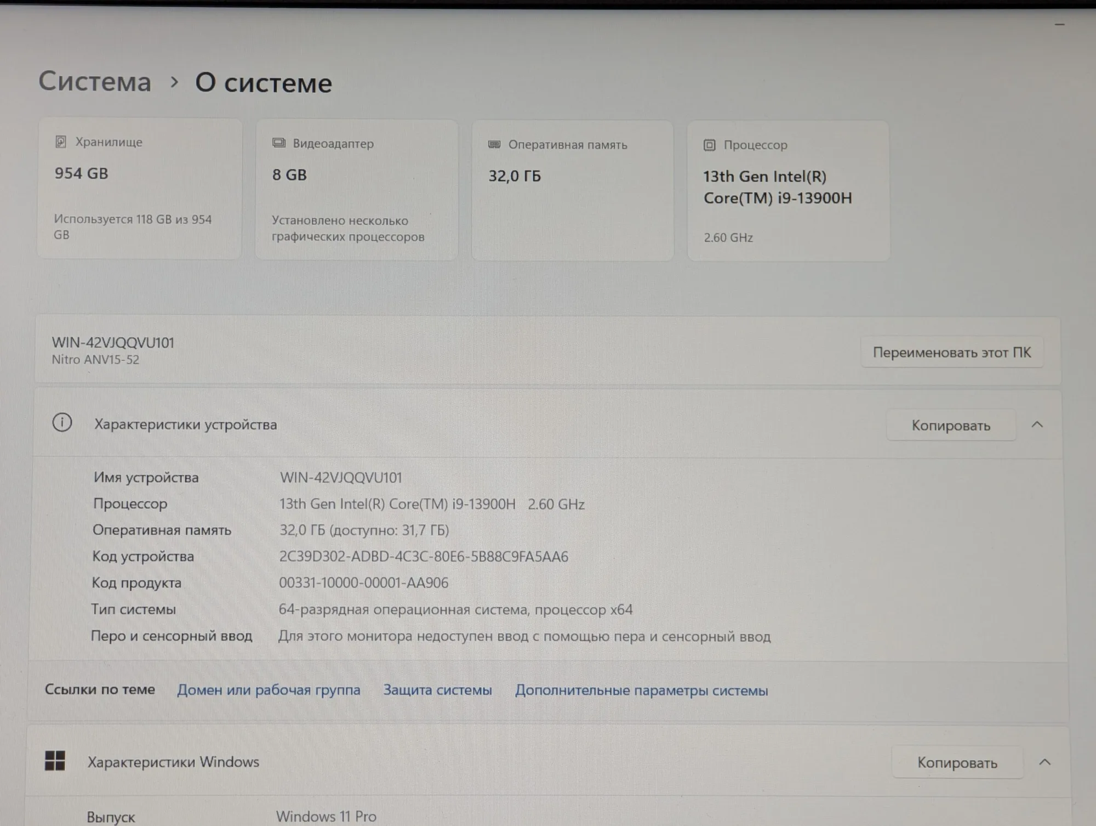Click the Тип системы label
This screenshot has width=1096, height=826.
pyautogui.click(x=133, y=609)
